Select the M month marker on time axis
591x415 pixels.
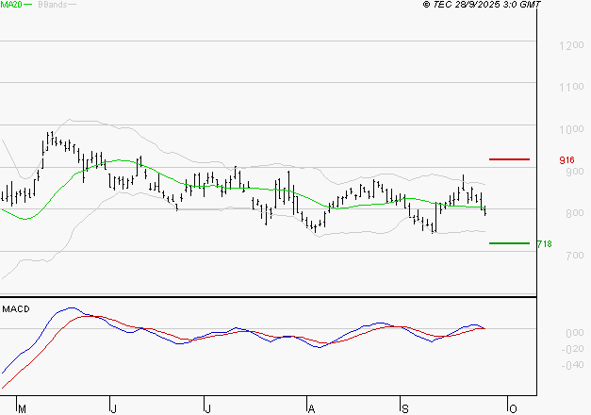24,407
